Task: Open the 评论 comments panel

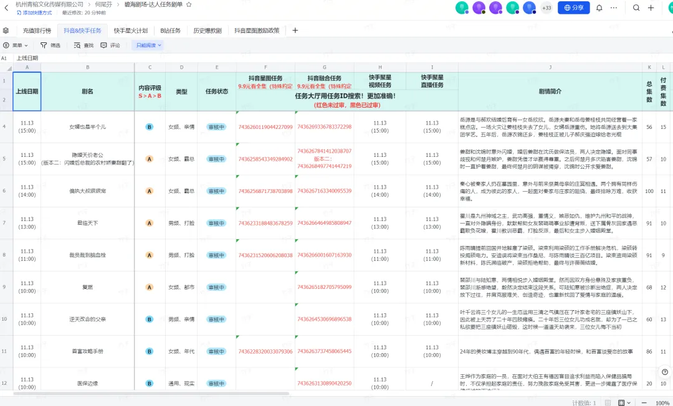Action: click(x=110, y=45)
